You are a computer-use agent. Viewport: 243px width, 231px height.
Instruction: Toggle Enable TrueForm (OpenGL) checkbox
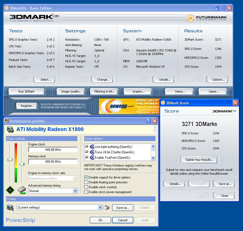click(87, 157)
